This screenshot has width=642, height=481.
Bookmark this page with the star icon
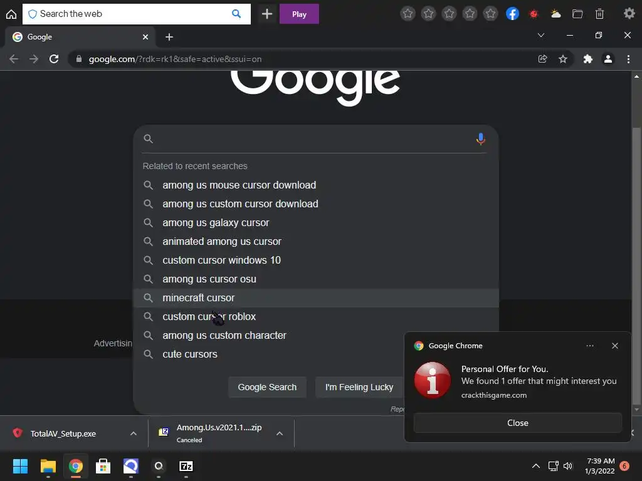click(563, 59)
